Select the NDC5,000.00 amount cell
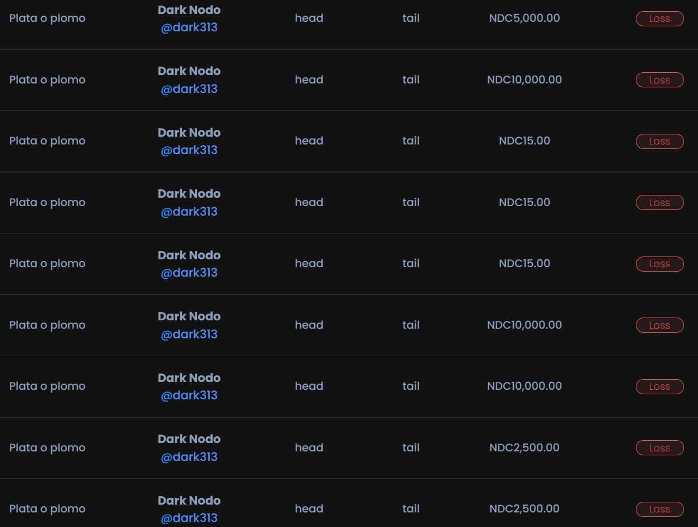The height and width of the screenshot is (527, 698). tap(524, 18)
